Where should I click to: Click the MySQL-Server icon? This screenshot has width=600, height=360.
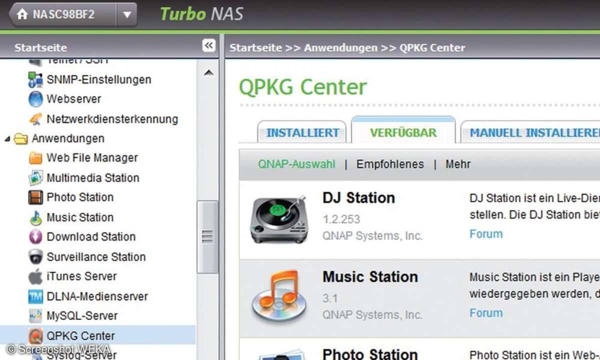coord(35,316)
